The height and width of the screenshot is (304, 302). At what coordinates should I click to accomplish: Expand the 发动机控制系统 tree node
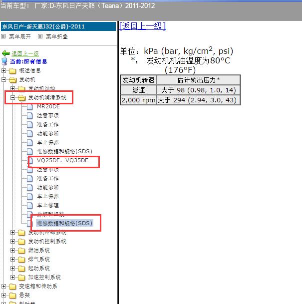[x=12, y=242]
